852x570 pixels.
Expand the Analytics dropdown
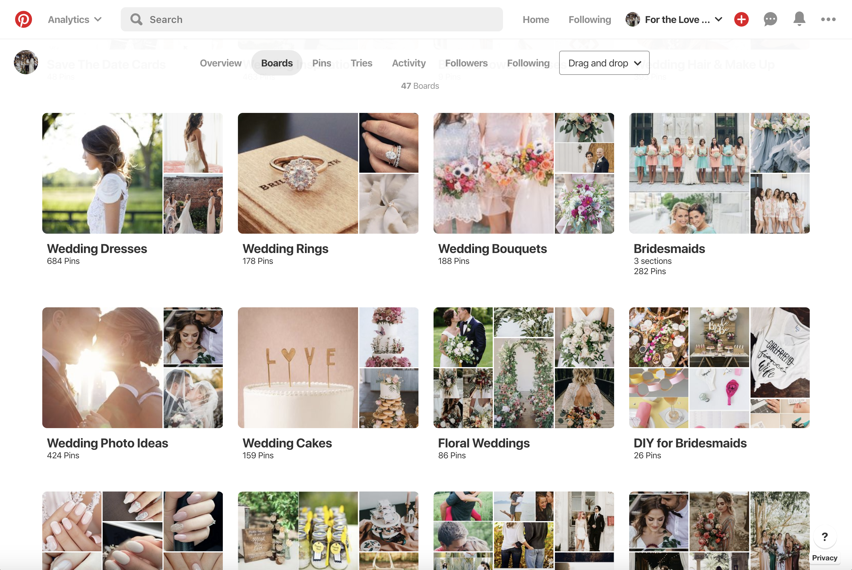(75, 19)
